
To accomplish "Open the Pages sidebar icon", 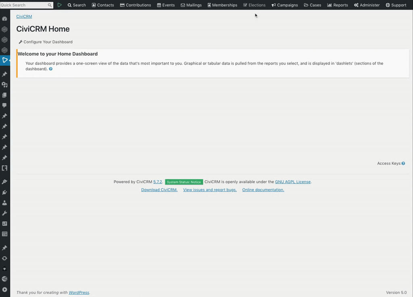I will tap(5, 95).
